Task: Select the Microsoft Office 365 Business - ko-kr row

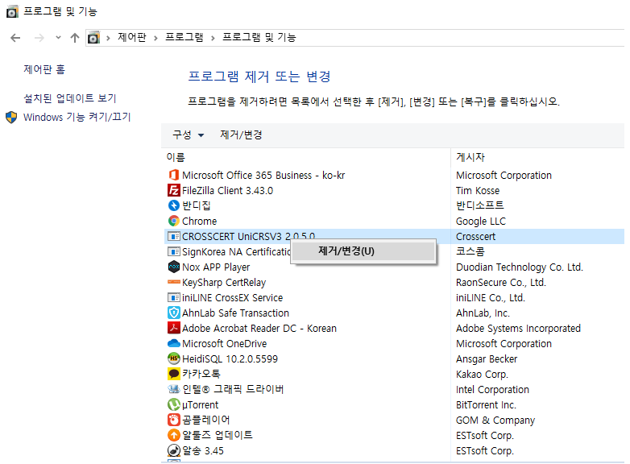Action: tap(395, 175)
